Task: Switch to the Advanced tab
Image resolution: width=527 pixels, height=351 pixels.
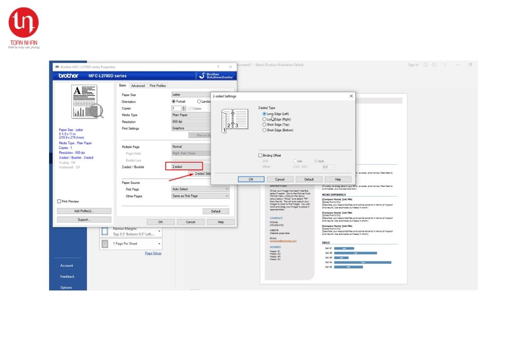Action: (x=138, y=86)
